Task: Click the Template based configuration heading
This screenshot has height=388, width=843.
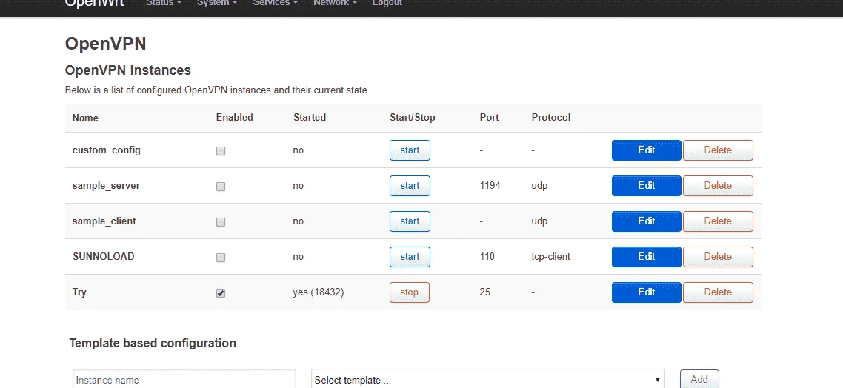Action: (153, 343)
